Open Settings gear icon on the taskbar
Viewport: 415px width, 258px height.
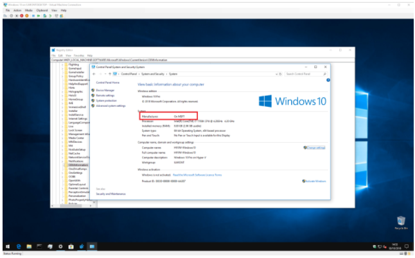tap(60, 246)
